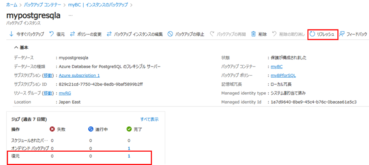369x165 pixels.
Task: Open バックアップ コンテナー breadcrumb
Action: (x=42, y=5)
